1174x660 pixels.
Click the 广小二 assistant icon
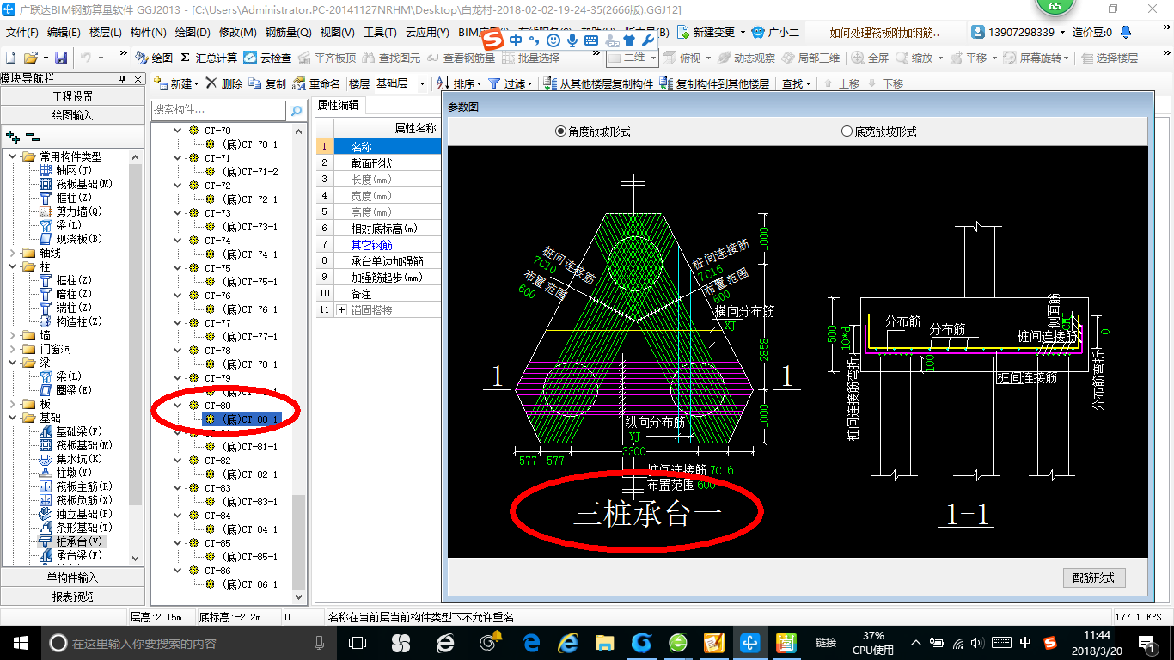click(x=757, y=32)
